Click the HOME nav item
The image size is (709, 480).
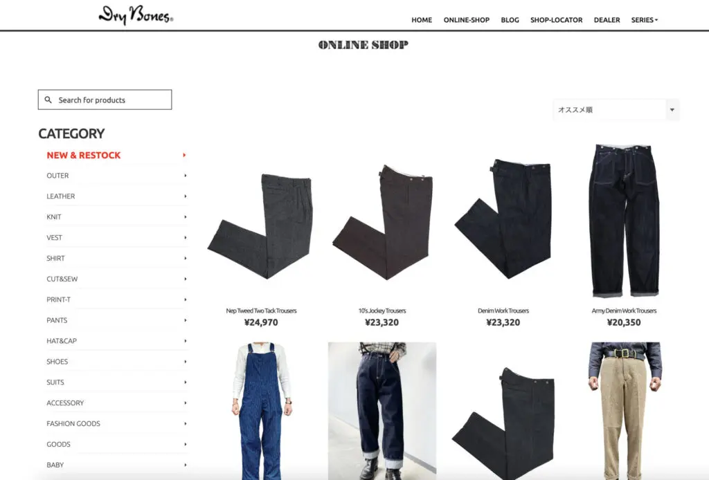click(422, 20)
